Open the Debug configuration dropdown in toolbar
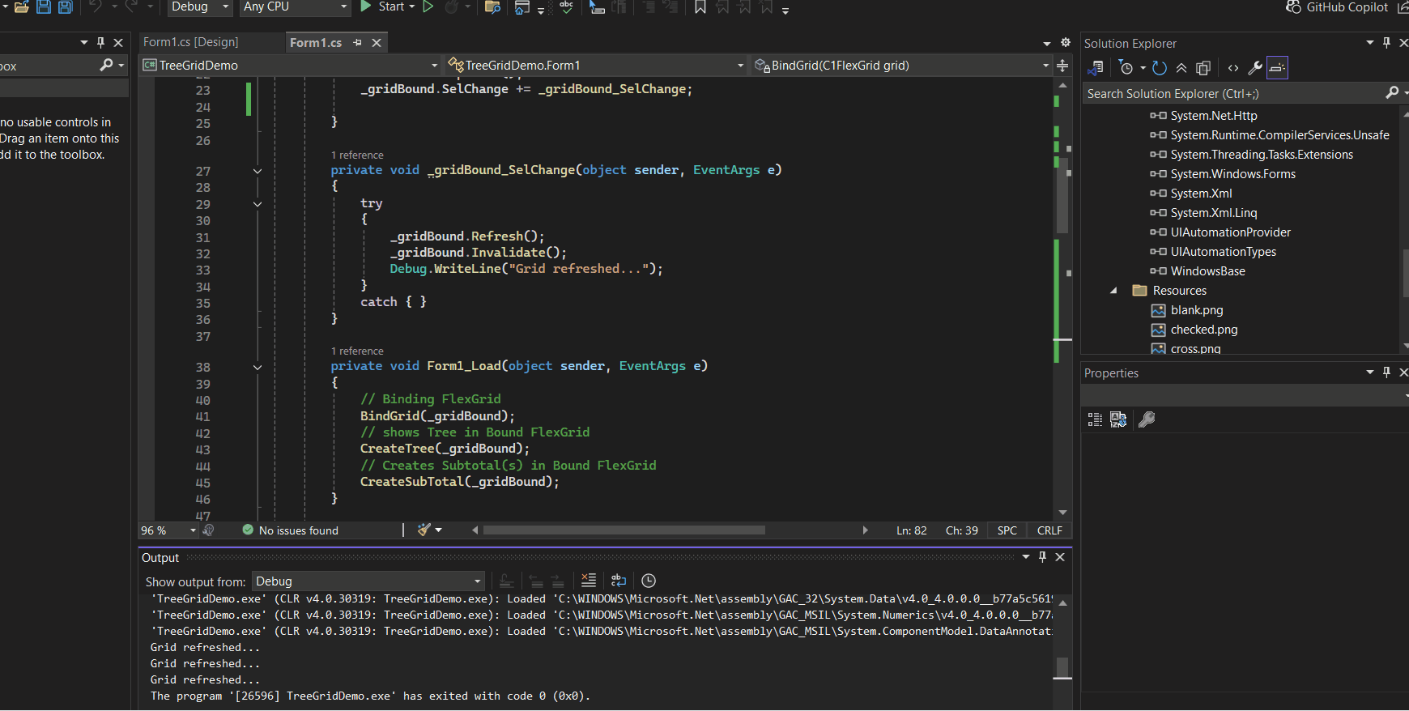Viewport: 1409px width, 711px height. [x=199, y=7]
